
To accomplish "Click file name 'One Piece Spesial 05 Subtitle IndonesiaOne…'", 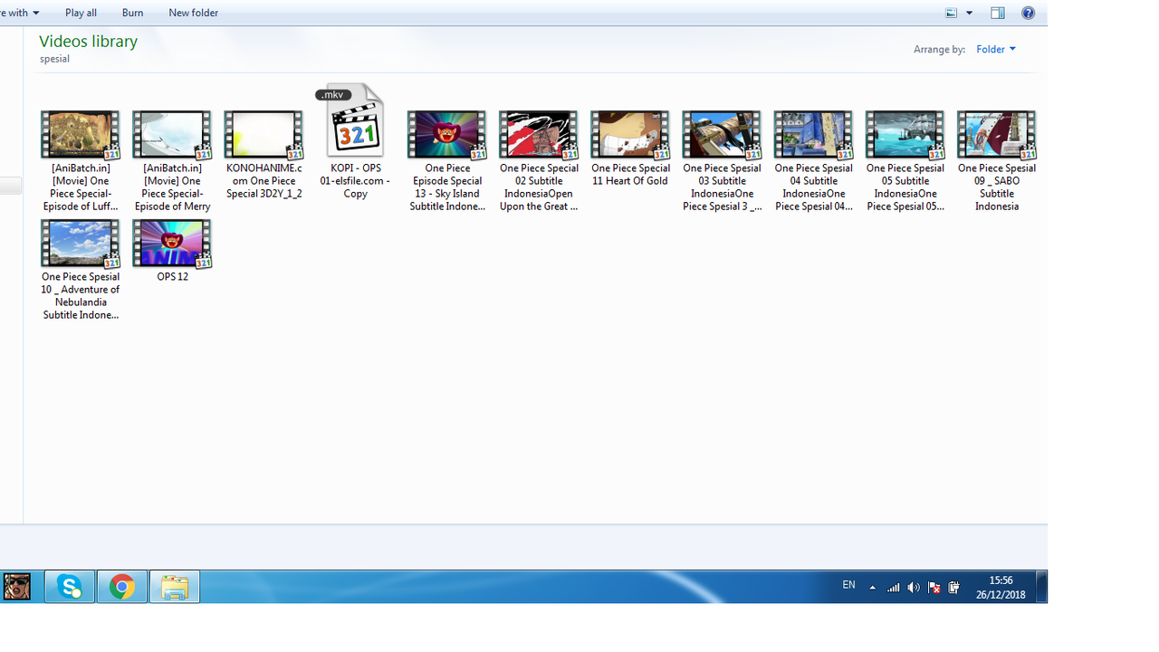I will (905, 187).
